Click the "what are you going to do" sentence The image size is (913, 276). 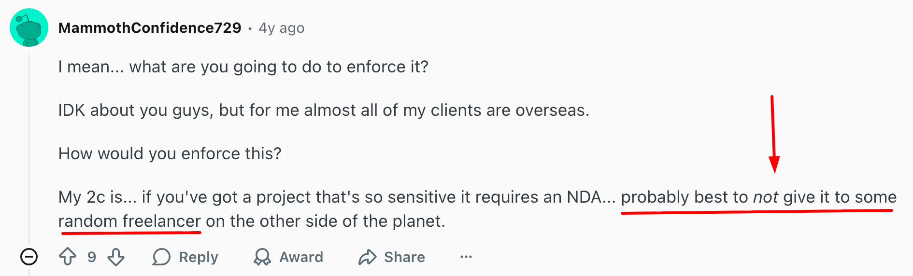(243, 67)
